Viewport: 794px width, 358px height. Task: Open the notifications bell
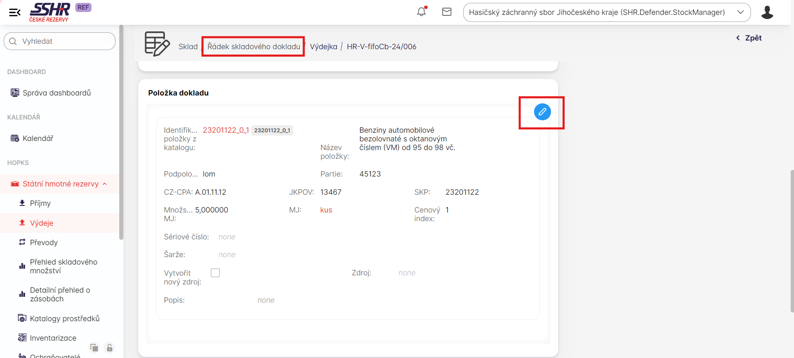pos(421,12)
